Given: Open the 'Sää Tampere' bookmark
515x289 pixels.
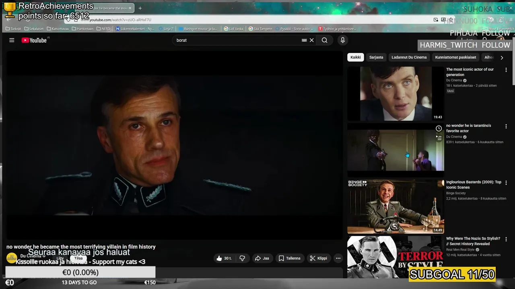Looking at the screenshot, I should pyautogui.click(x=260, y=29).
